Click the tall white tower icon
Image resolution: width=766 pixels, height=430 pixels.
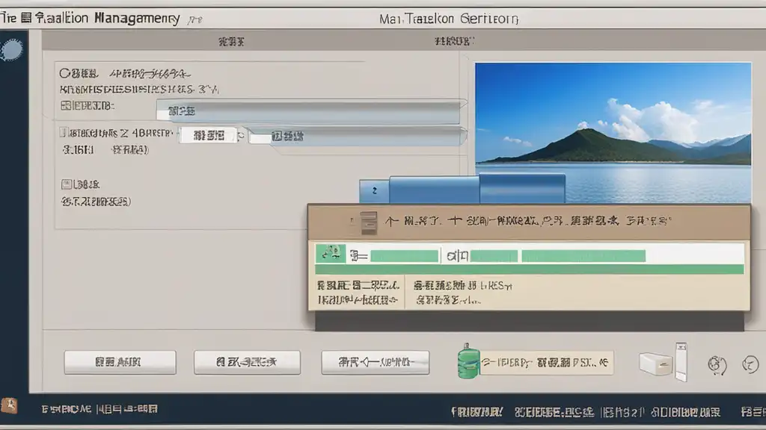coord(681,362)
